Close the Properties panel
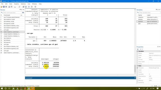Image resolution: width=161 pixels, height=90 pixels. pos(160,47)
